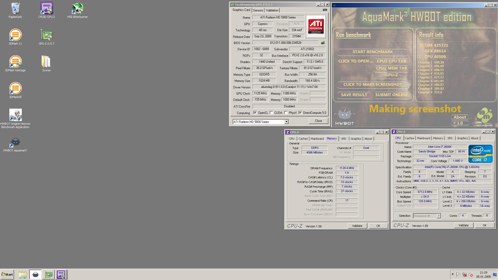Click the BIOS Version 012.011.000.006.034528 field
The image size is (498, 280).
coord(286,43)
